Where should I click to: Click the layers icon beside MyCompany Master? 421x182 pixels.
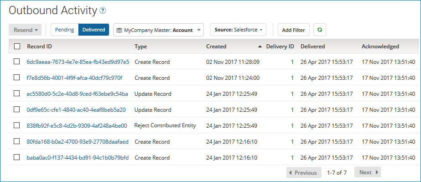(119, 30)
